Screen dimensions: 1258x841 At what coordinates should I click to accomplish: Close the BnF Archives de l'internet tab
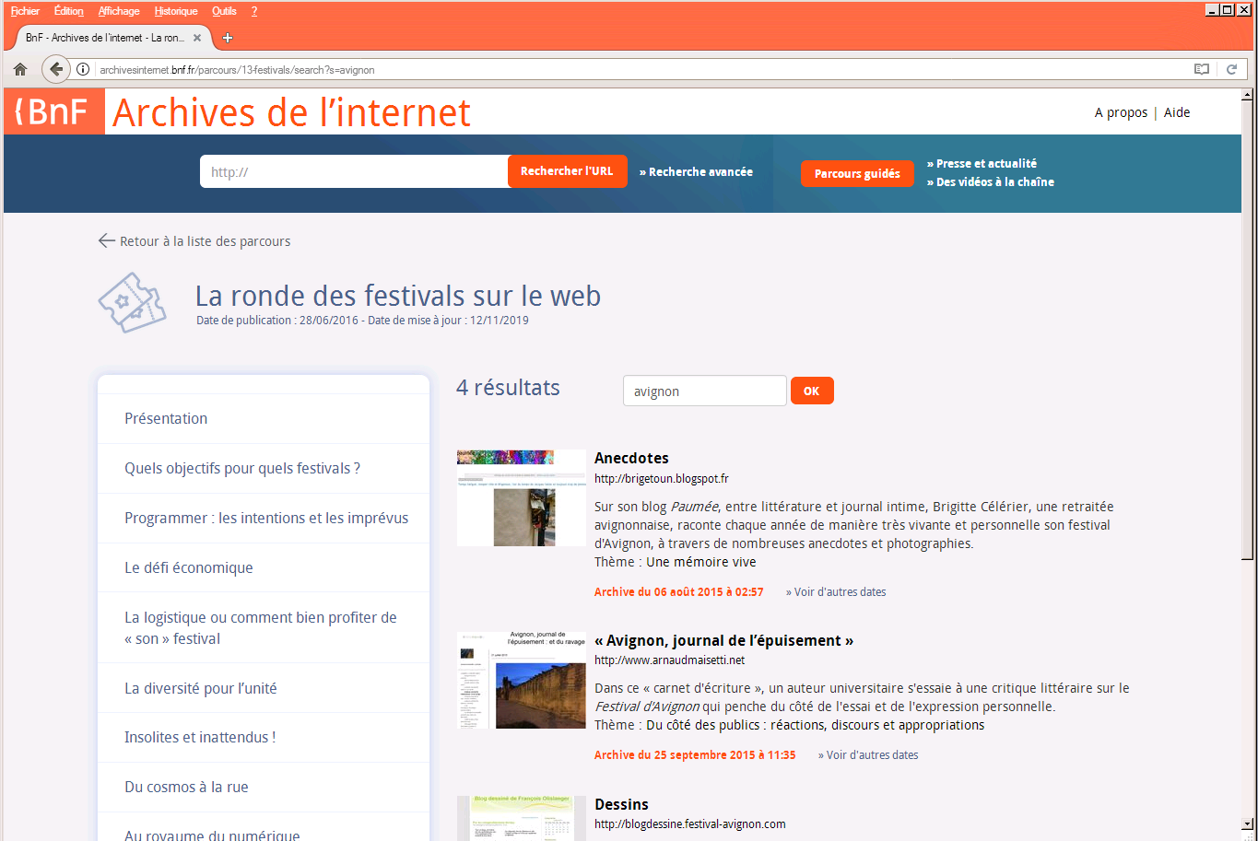(197, 38)
